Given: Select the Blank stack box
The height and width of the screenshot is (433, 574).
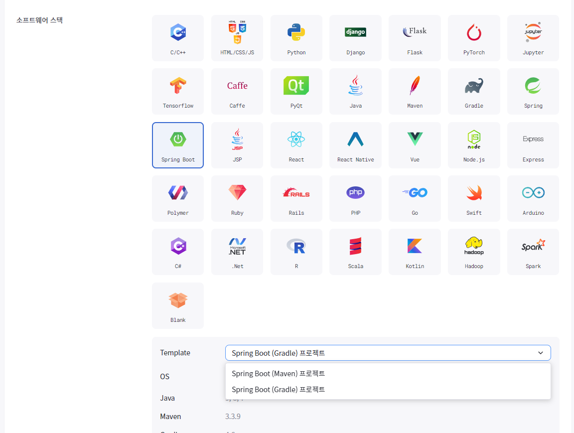Looking at the screenshot, I should click(x=178, y=306).
